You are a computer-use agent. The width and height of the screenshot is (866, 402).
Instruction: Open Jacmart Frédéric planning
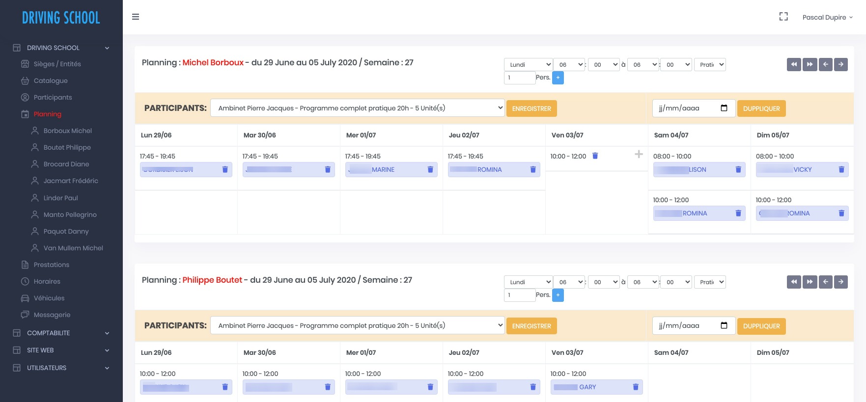70,181
